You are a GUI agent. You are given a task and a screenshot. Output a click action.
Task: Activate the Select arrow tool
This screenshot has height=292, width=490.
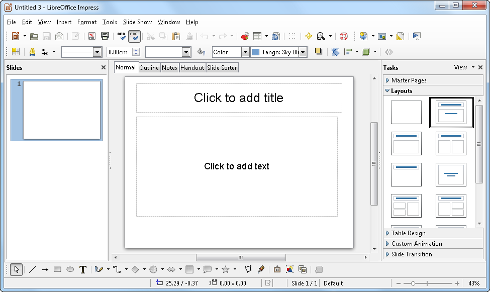(x=16, y=269)
